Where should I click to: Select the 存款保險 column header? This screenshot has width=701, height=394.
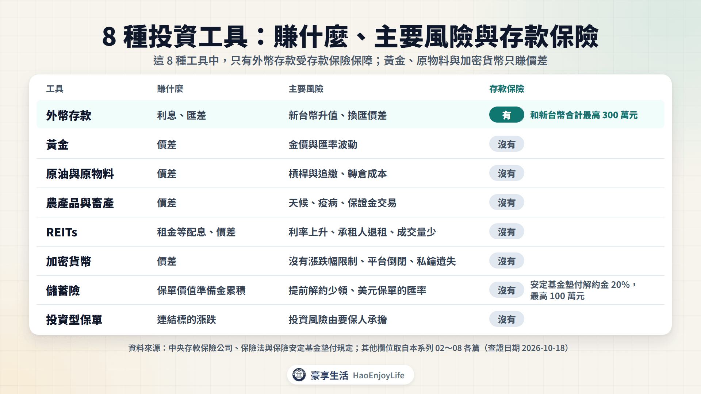[x=506, y=89]
